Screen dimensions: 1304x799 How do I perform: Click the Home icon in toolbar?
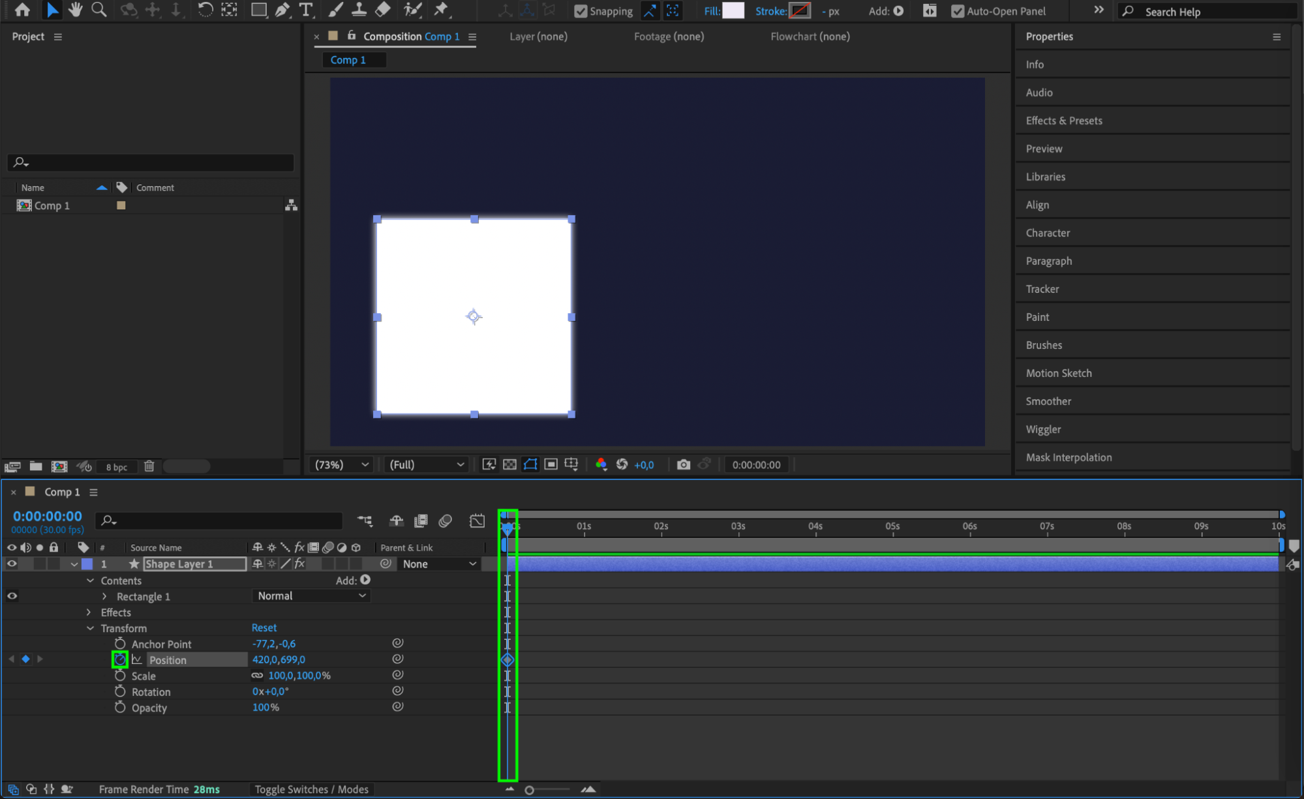22,10
